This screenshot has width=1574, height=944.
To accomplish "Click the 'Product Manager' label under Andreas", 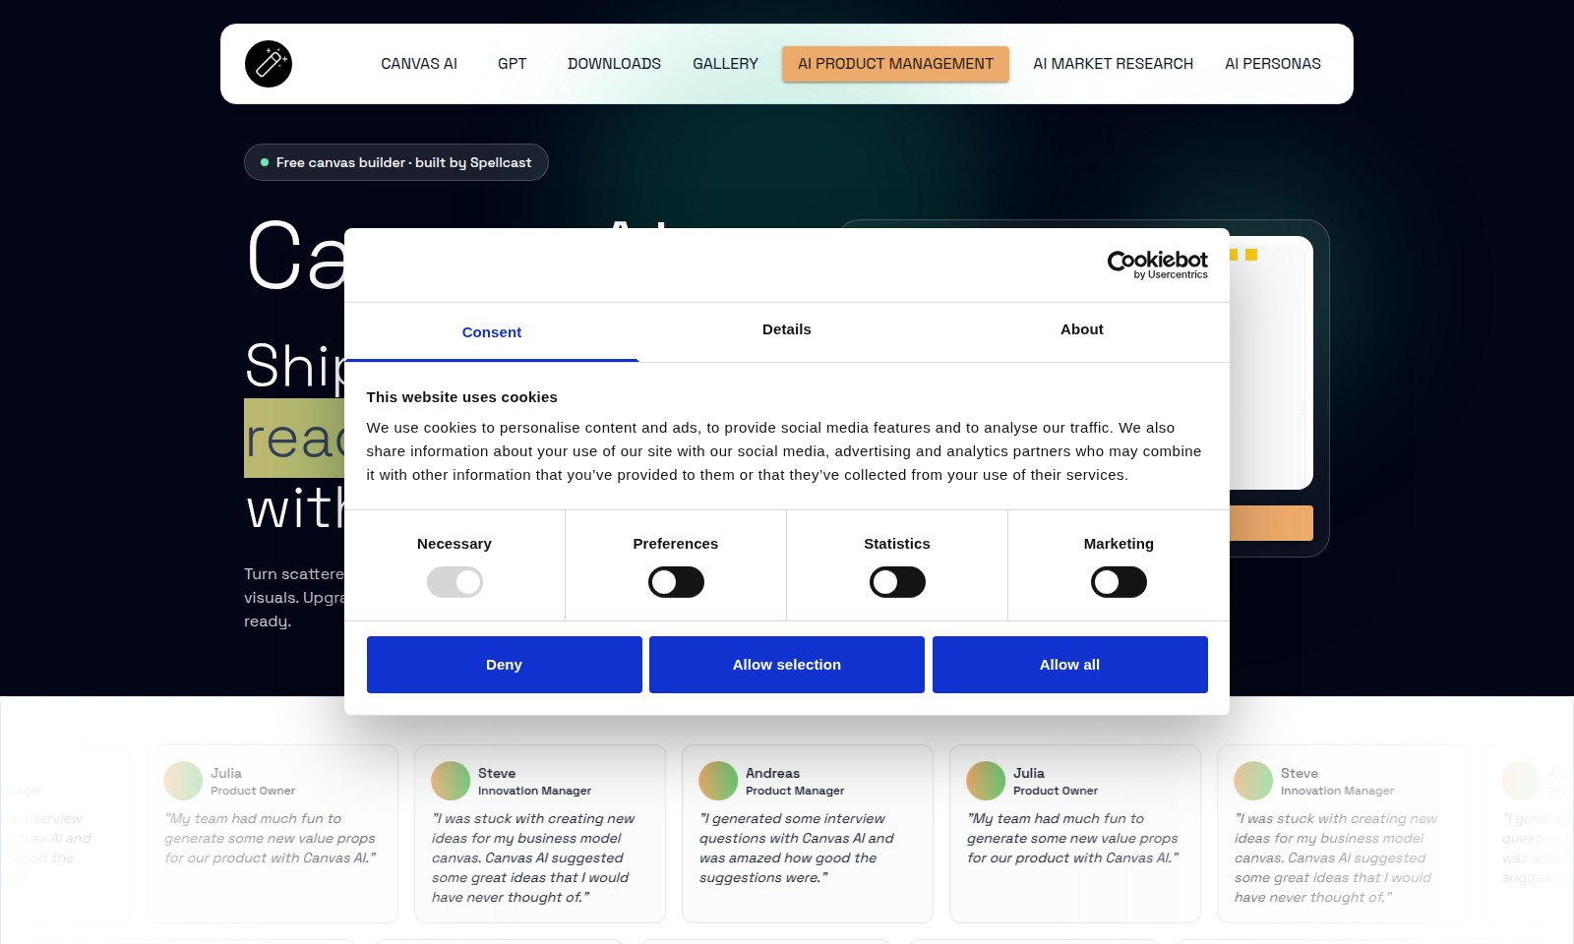I will click(x=795, y=791).
